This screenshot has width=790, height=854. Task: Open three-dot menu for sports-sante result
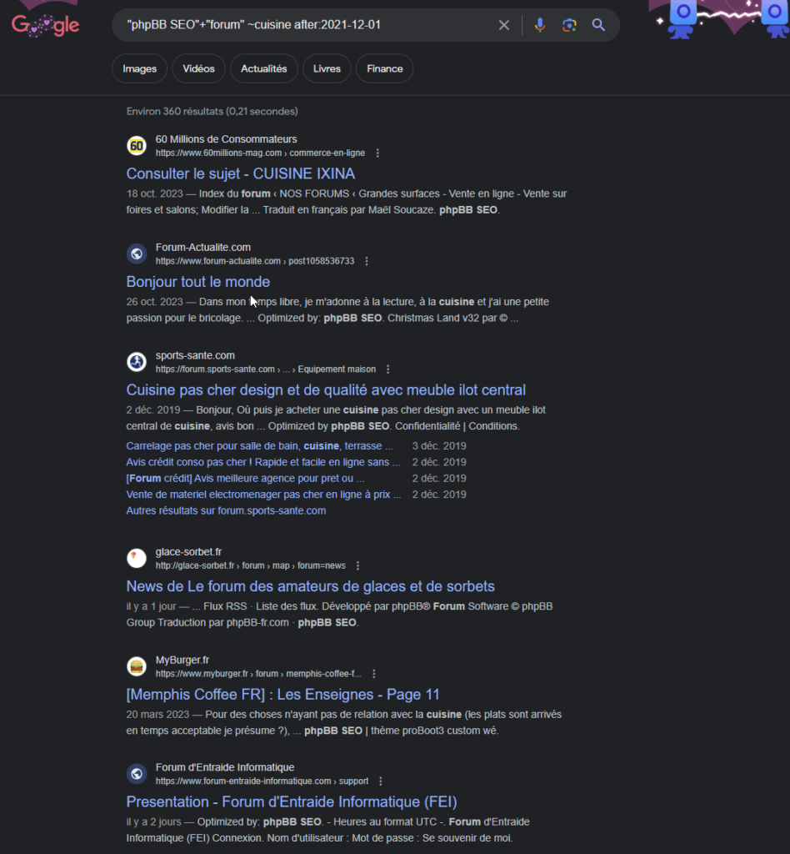tap(388, 369)
